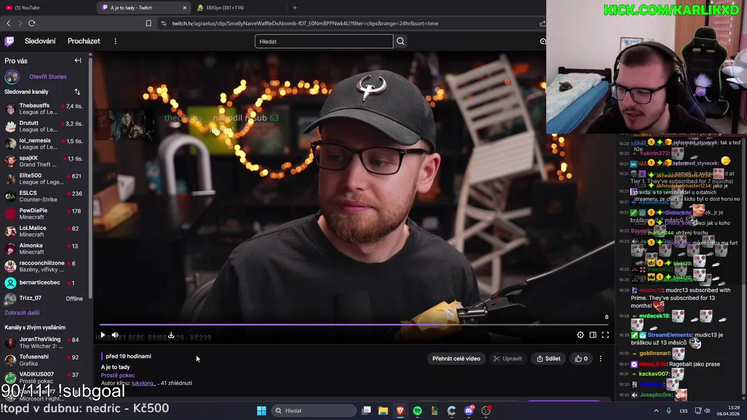Open system volume tray icon
Screen dimensions: 747x420
[x=707, y=411]
